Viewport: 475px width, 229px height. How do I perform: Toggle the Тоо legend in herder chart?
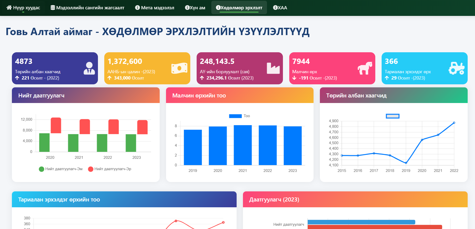click(239, 116)
